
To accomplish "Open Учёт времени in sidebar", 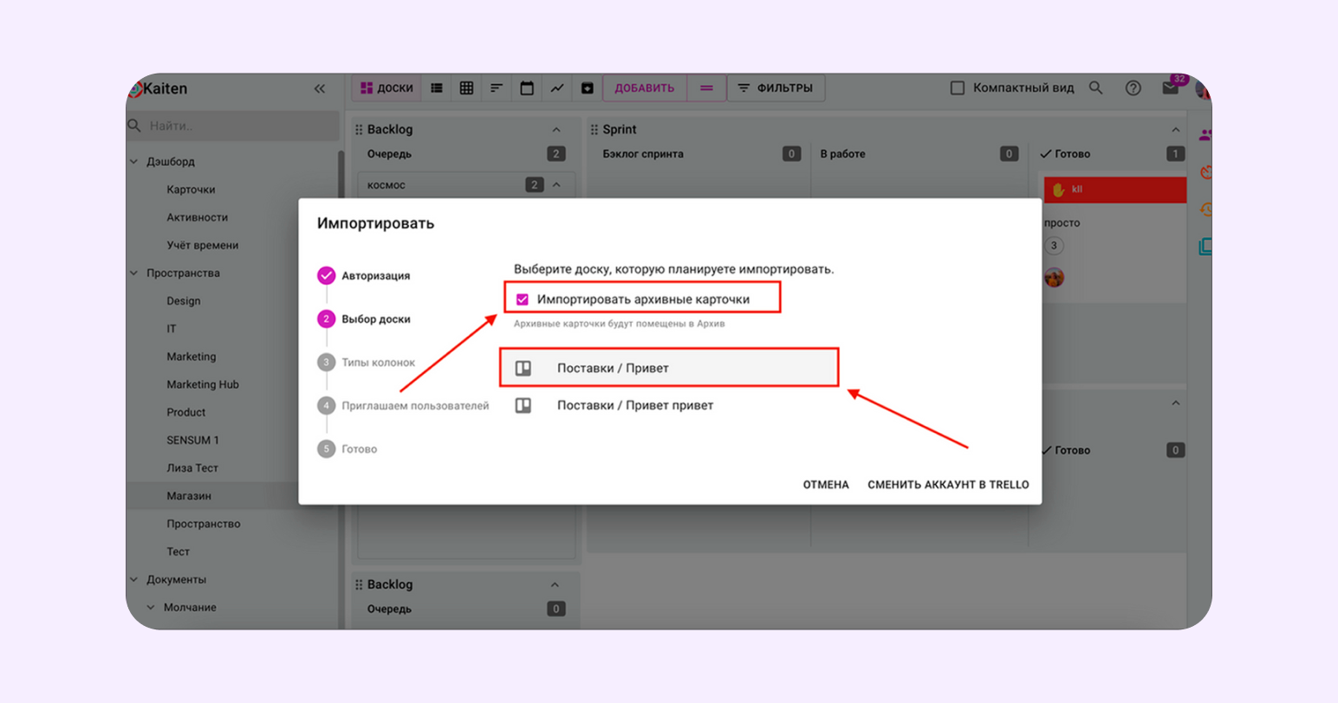I will pos(202,245).
